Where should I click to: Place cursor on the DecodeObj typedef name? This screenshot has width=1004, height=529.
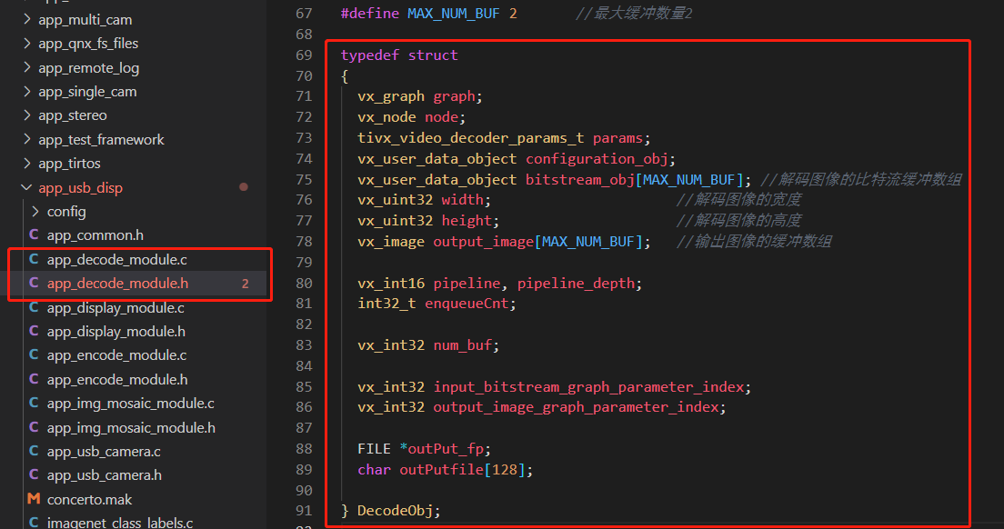(x=397, y=510)
